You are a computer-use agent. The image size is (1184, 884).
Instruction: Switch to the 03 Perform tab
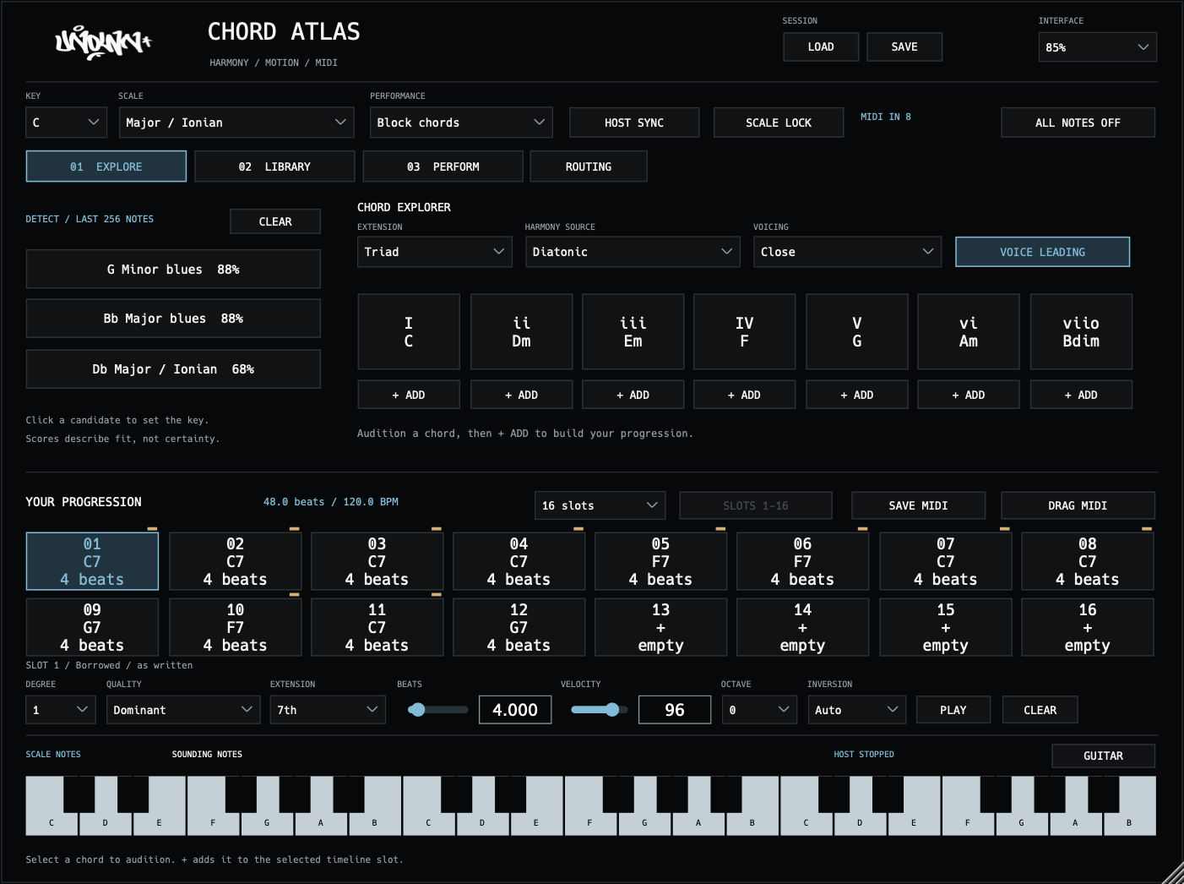pos(443,166)
